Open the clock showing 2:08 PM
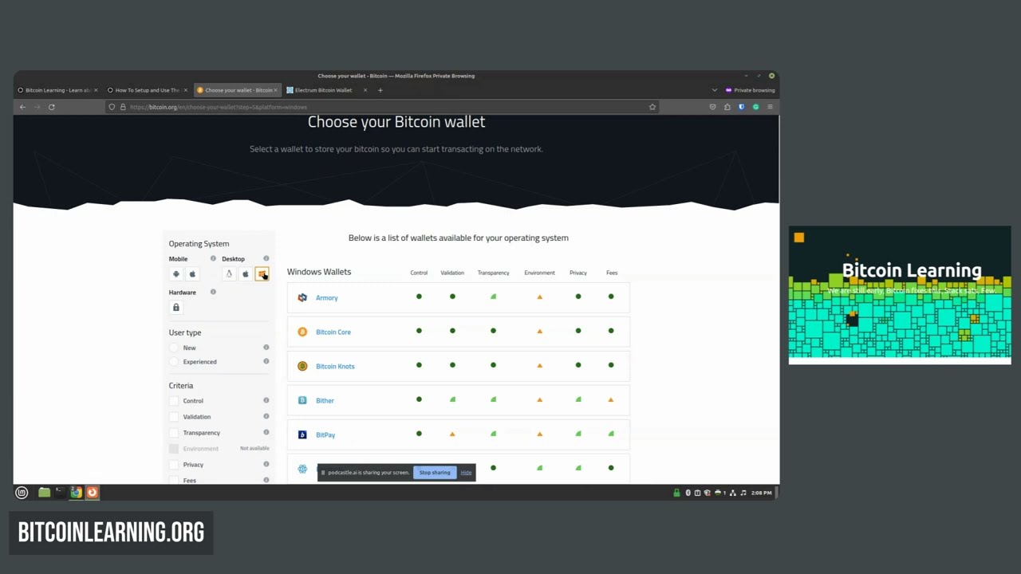Screen dimensions: 1021x574 point(761,493)
